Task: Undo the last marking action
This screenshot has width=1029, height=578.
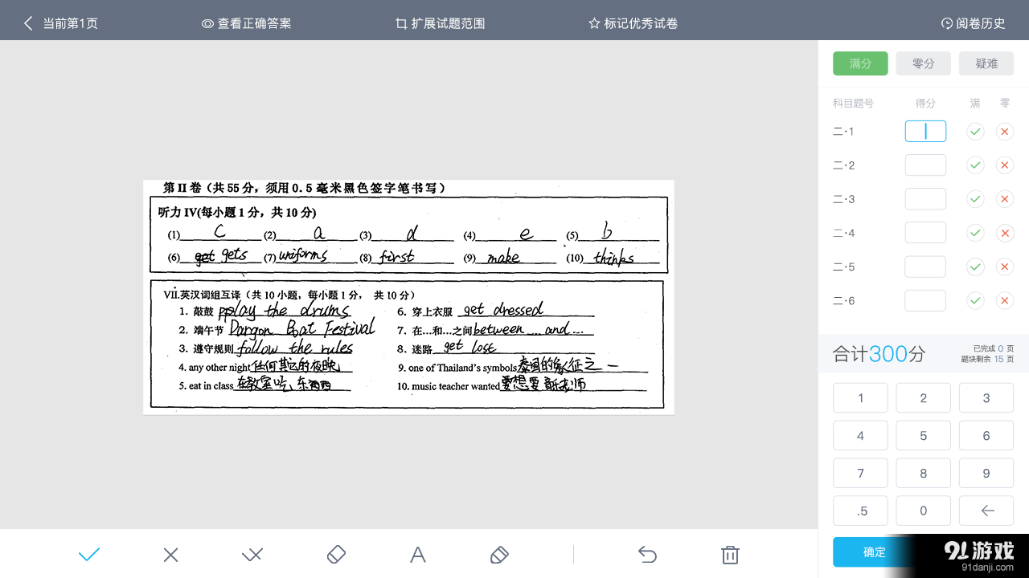Action: click(x=647, y=554)
